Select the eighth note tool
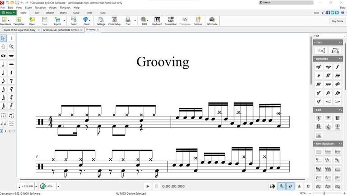The image size is (347, 196). pyautogui.click(x=3, y=81)
